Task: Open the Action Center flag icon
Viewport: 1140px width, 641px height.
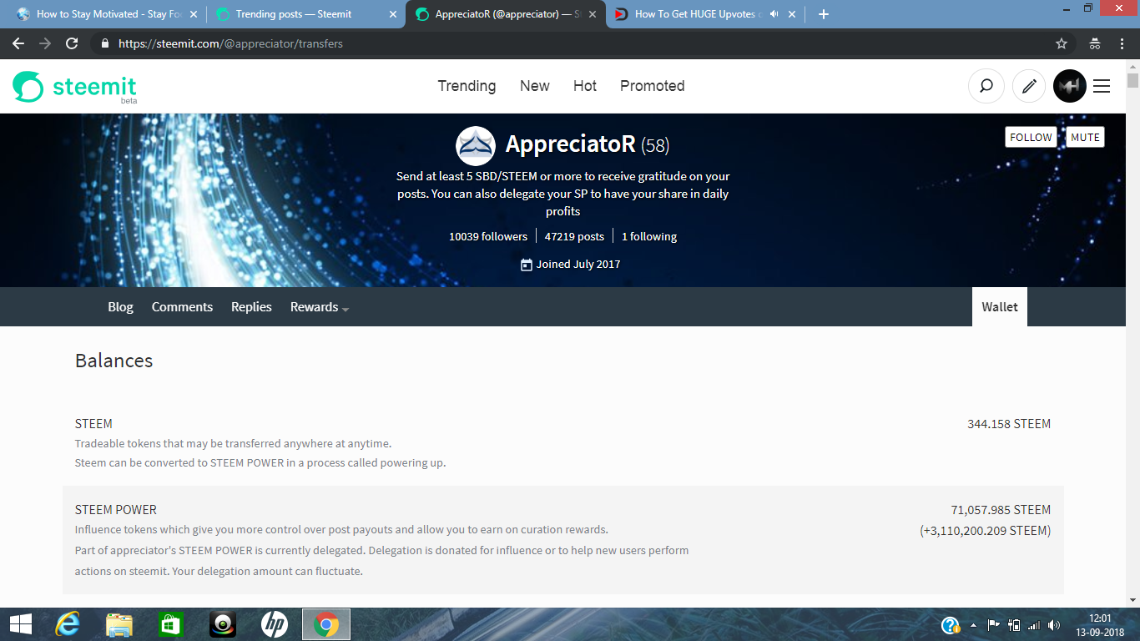Action: click(993, 625)
